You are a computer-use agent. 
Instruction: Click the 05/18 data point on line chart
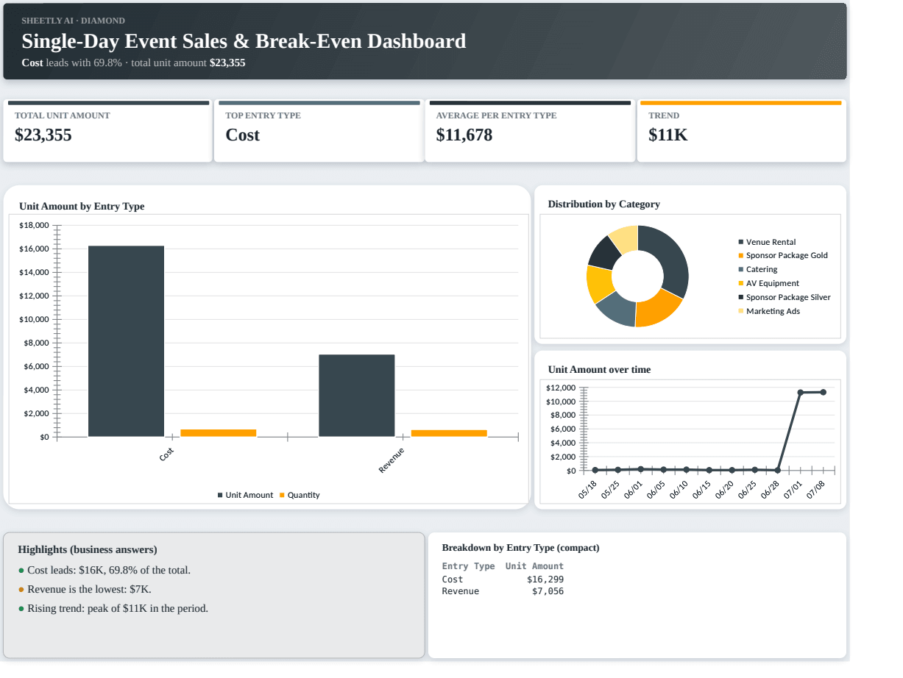tap(595, 470)
